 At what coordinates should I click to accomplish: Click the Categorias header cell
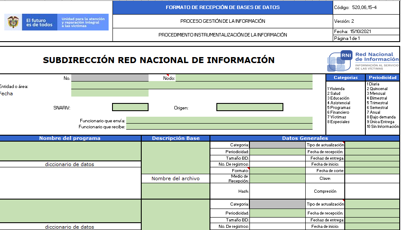346,77
